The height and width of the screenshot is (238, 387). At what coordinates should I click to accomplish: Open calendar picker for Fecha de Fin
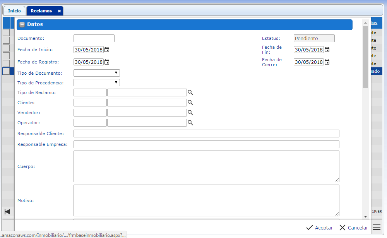[327, 50]
